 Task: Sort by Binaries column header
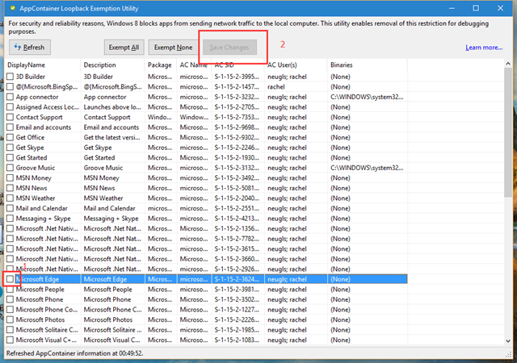(368, 65)
